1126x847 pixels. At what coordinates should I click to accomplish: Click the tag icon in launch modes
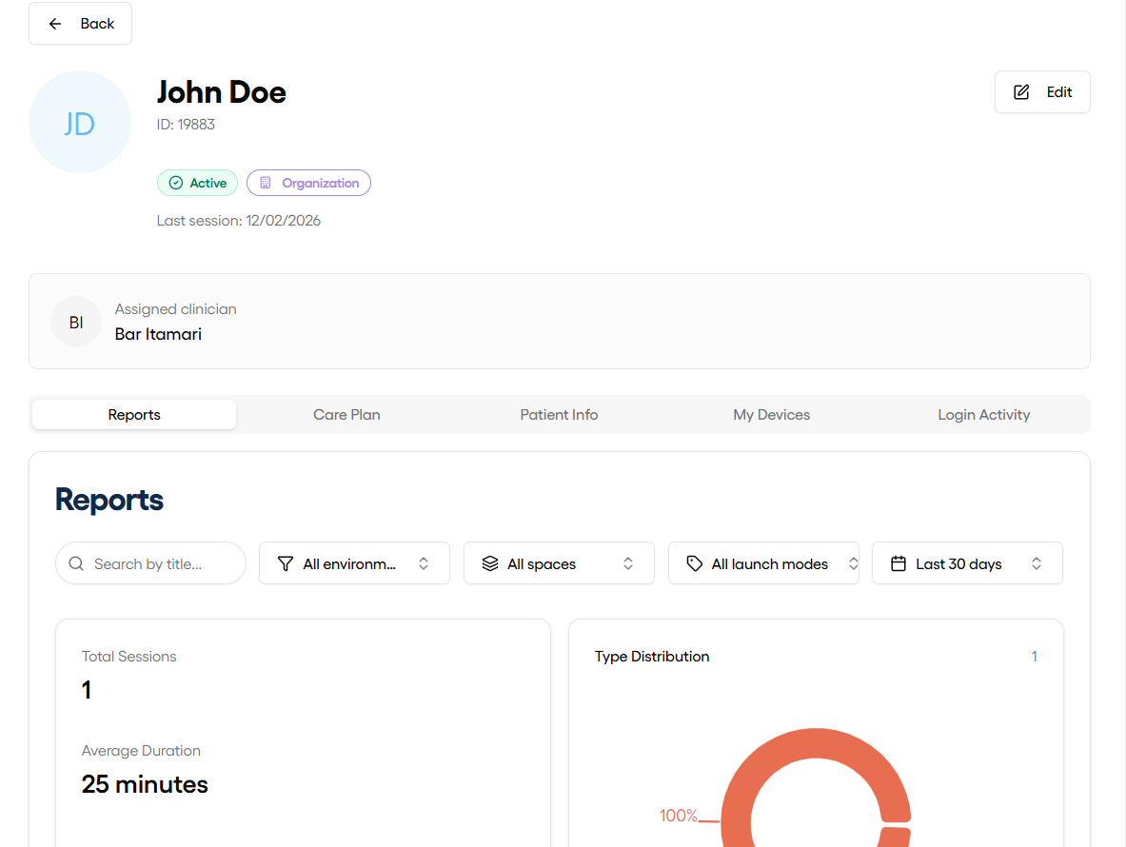(695, 563)
